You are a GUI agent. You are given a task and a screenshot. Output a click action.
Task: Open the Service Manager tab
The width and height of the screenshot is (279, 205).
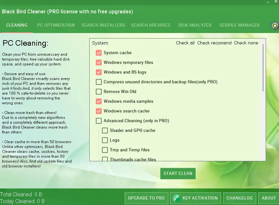coord(239,25)
